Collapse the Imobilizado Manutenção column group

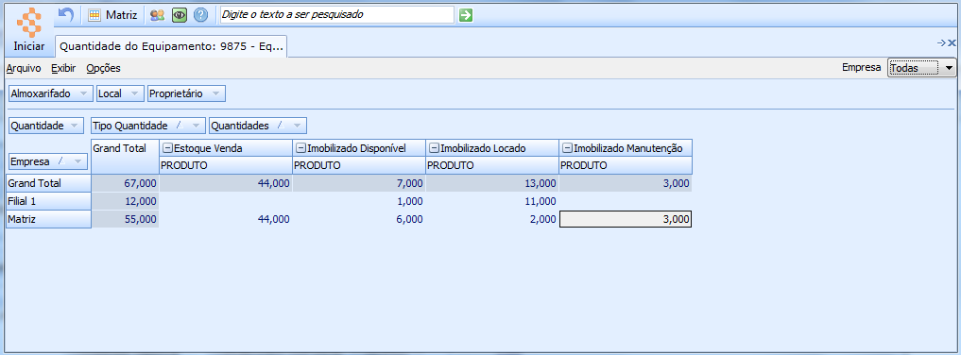[567, 148]
